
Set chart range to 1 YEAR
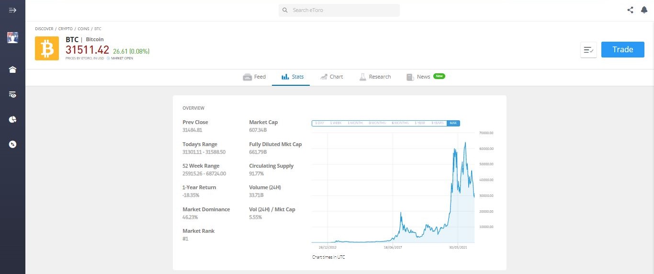pos(420,123)
